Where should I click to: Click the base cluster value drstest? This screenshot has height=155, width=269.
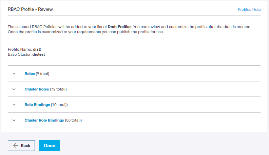(38, 54)
